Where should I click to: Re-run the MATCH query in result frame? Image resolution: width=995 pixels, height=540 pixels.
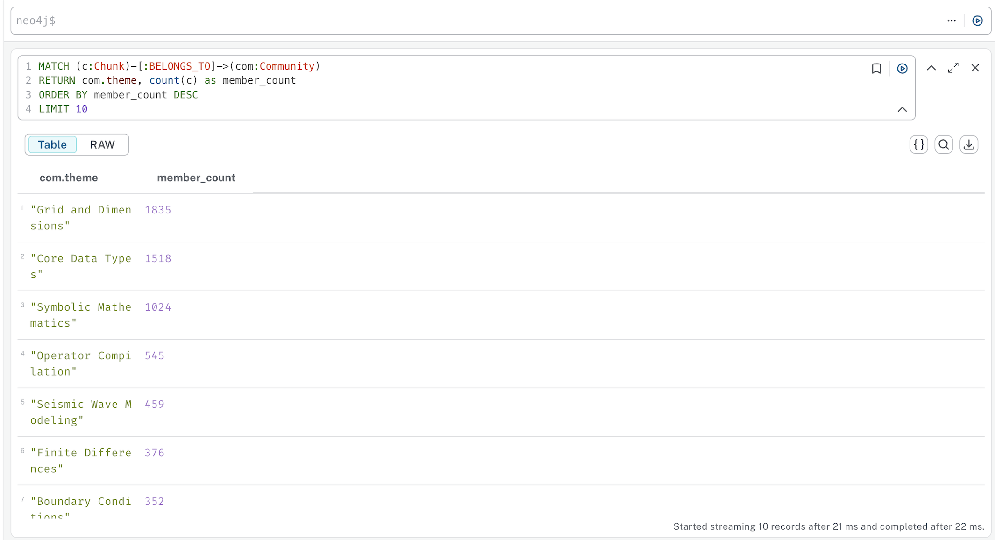(902, 69)
